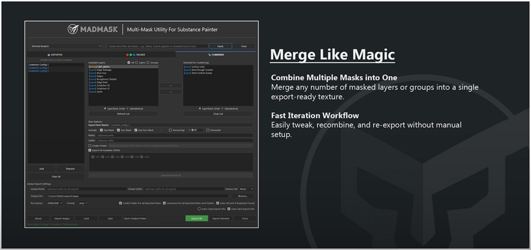
Task: Click the green Export All button
Action: pyautogui.click(x=197, y=218)
